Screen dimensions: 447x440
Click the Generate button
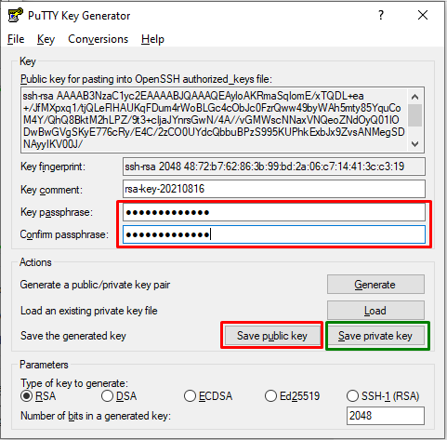(375, 284)
